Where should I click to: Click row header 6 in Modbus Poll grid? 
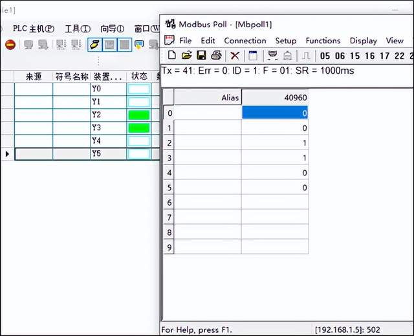pos(169,203)
